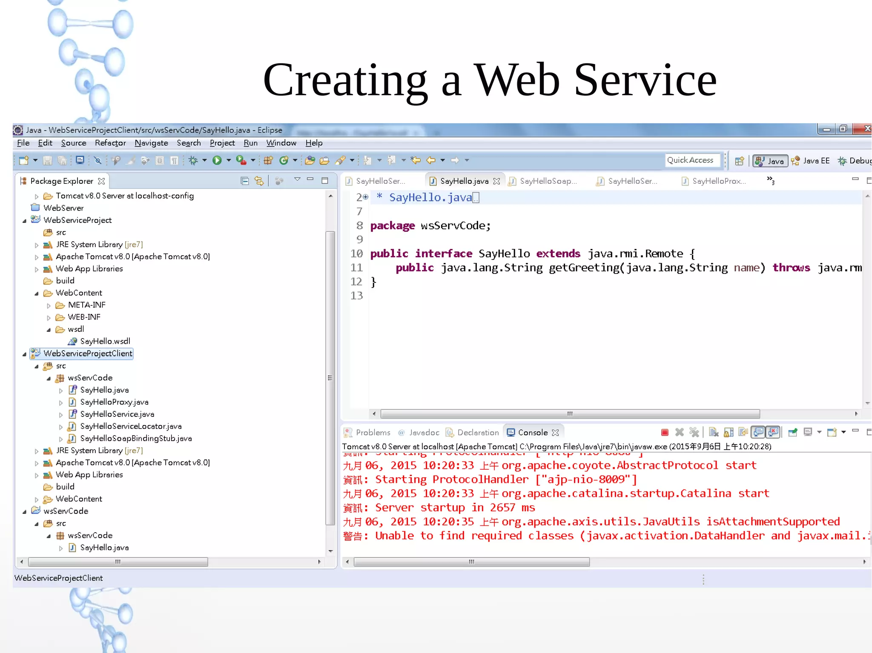Open the Refactor menu
Viewport: 872px width, 653px height.
110,143
